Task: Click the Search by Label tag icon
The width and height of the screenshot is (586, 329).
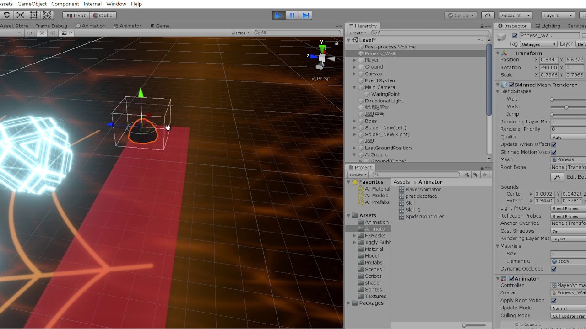Action: click(x=476, y=175)
